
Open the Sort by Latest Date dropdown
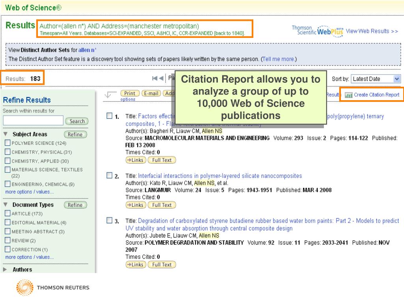376,79
